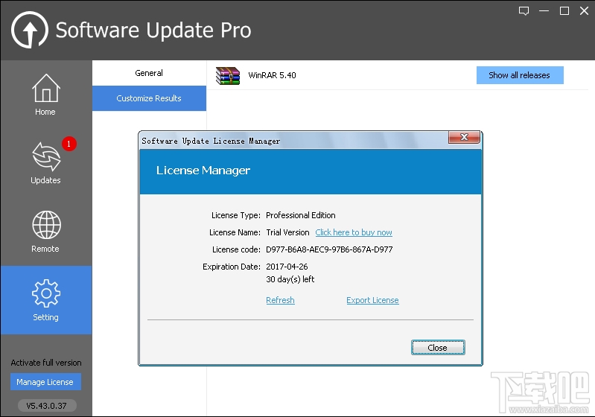Click the 'Click here to buy now' link
The image size is (595, 417).
pyautogui.click(x=354, y=232)
